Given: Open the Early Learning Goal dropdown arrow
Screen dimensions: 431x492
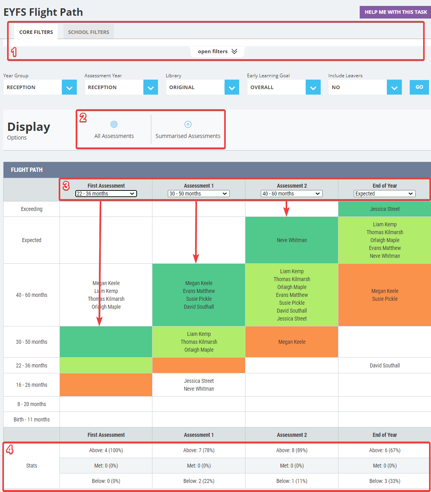Looking at the screenshot, I should pyautogui.click(x=313, y=87).
